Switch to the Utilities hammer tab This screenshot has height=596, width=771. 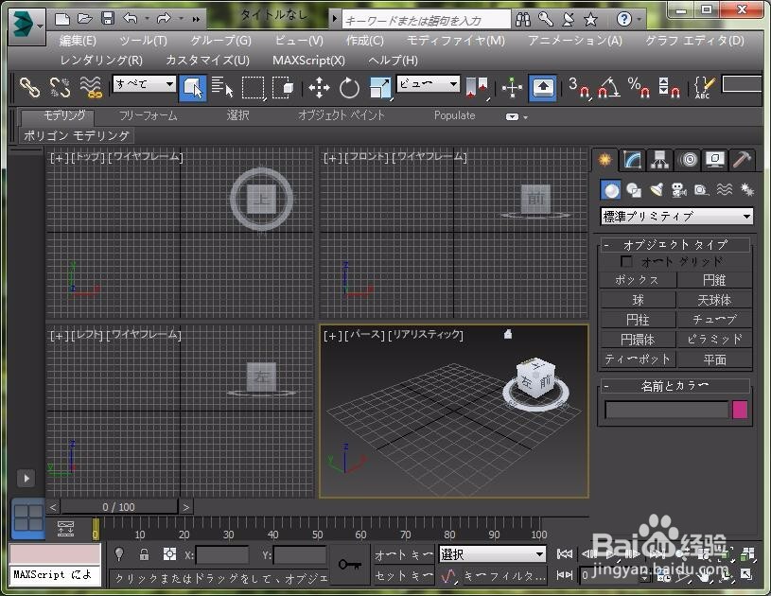[742, 160]
